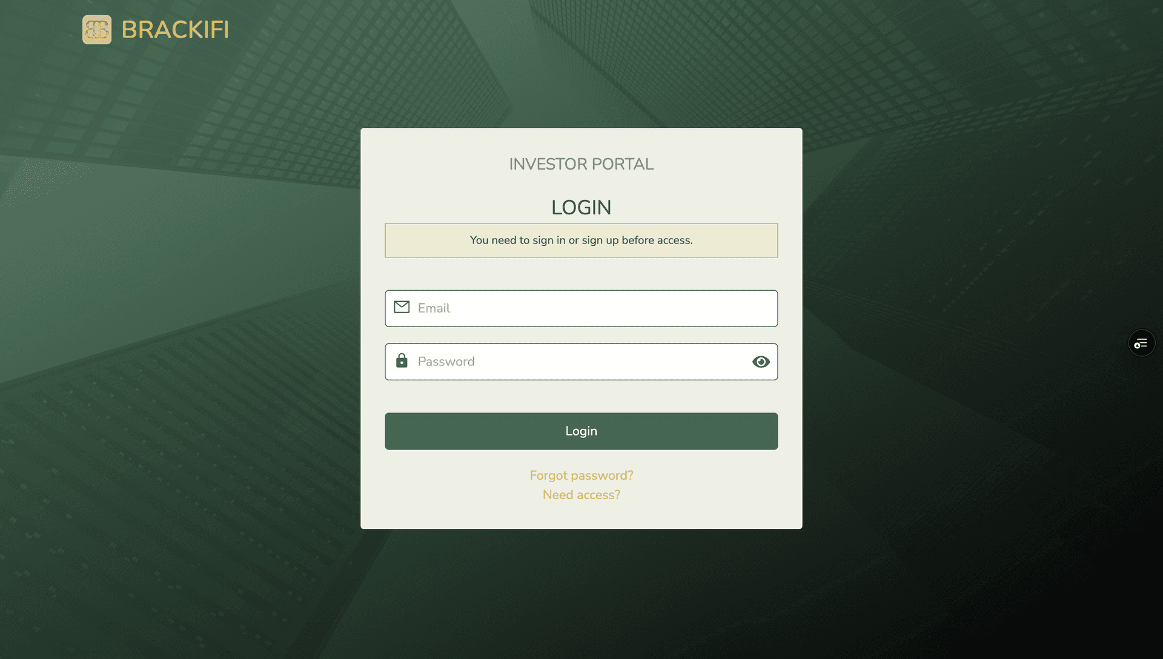The width and height of the screenshot is (1163, 659).
Task: Click the Email placeholder text
Action: [x=434, y=308]
